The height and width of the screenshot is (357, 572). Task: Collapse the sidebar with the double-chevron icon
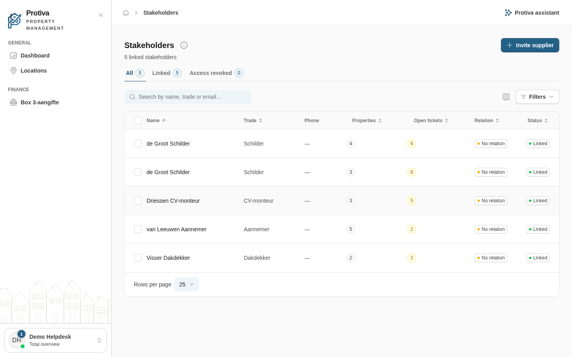(x=101, y=15)
